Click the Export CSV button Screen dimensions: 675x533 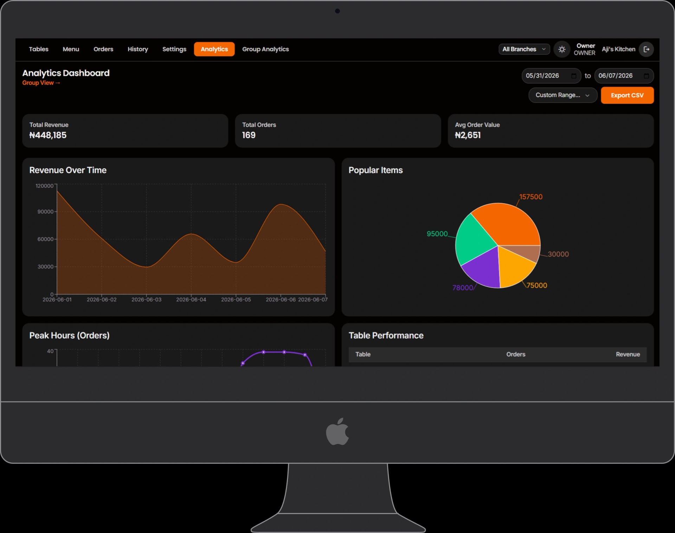coord(627,95)
